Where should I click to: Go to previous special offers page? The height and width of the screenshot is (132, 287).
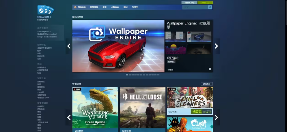tap(69, 118)
